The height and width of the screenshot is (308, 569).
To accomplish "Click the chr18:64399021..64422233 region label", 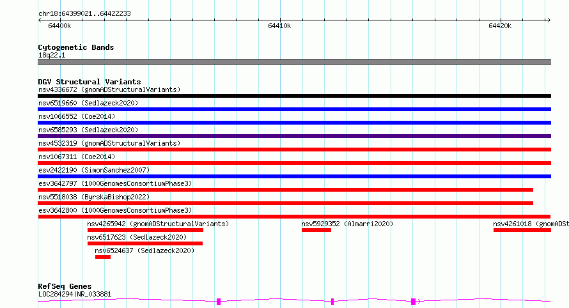I will pos(84,14).
